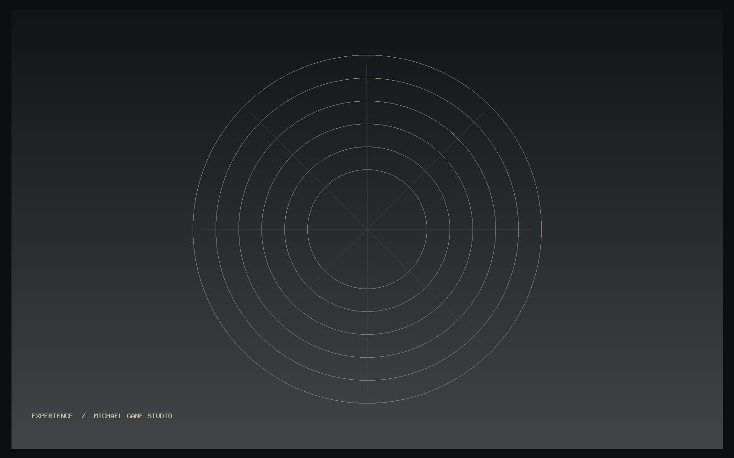734x458 pixels.
Task: Click the MICHAEL GANE STUDIO text
Action: (133, 416)
